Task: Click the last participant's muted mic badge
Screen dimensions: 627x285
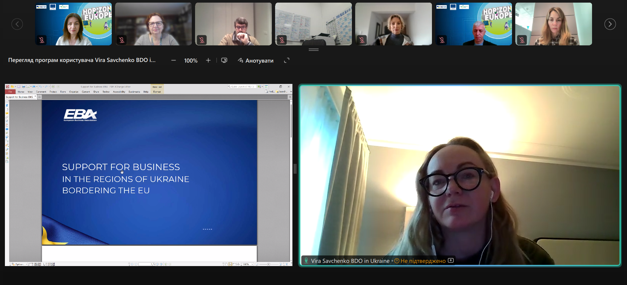Action: point(522,40)
